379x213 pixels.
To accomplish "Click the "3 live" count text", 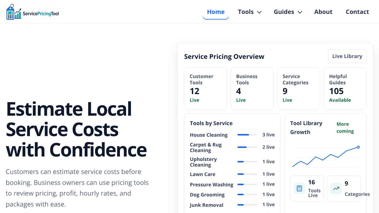I will 269,135.
